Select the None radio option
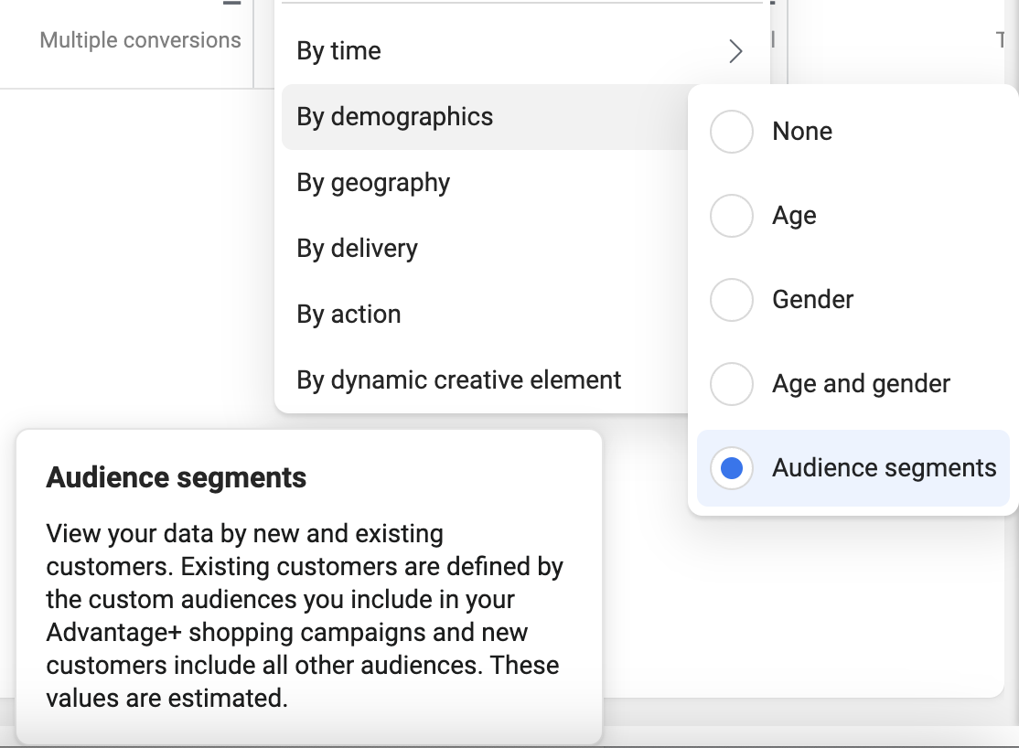This screenshot has width=1019, height=748. tap(731, 132)
